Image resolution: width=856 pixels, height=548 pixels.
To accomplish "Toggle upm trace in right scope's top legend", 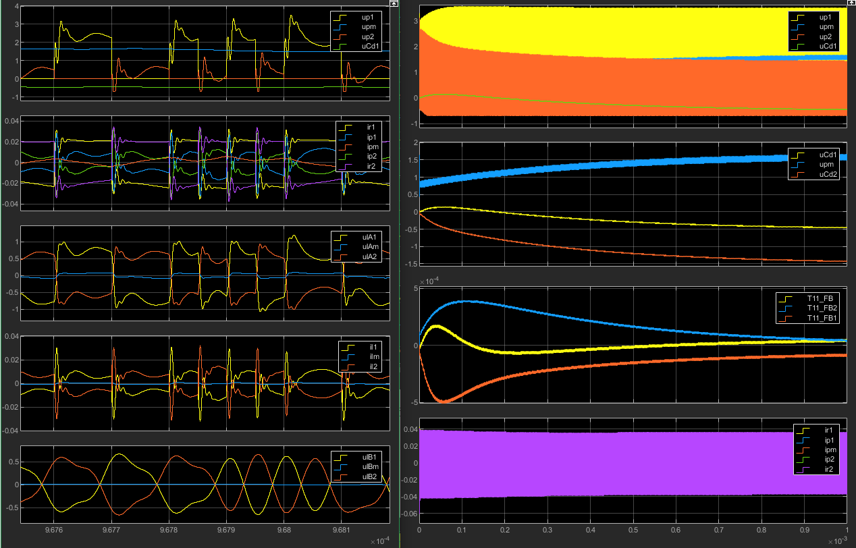I will pos(815,27).
